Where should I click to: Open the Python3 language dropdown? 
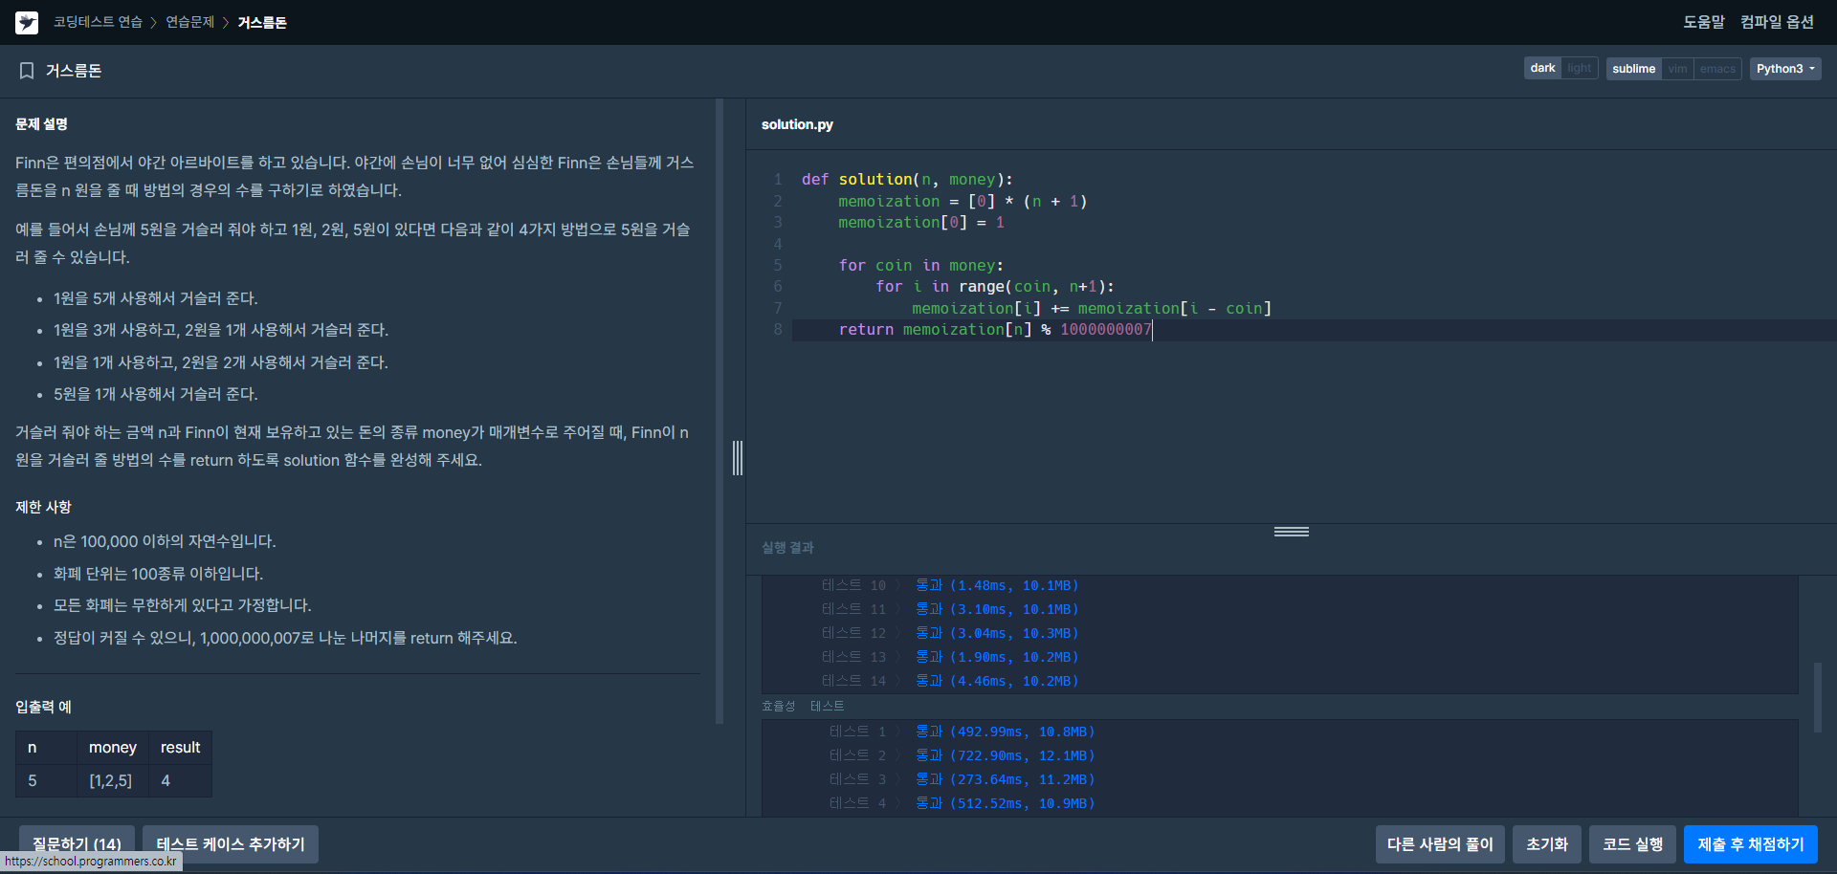click(1785, 69)
